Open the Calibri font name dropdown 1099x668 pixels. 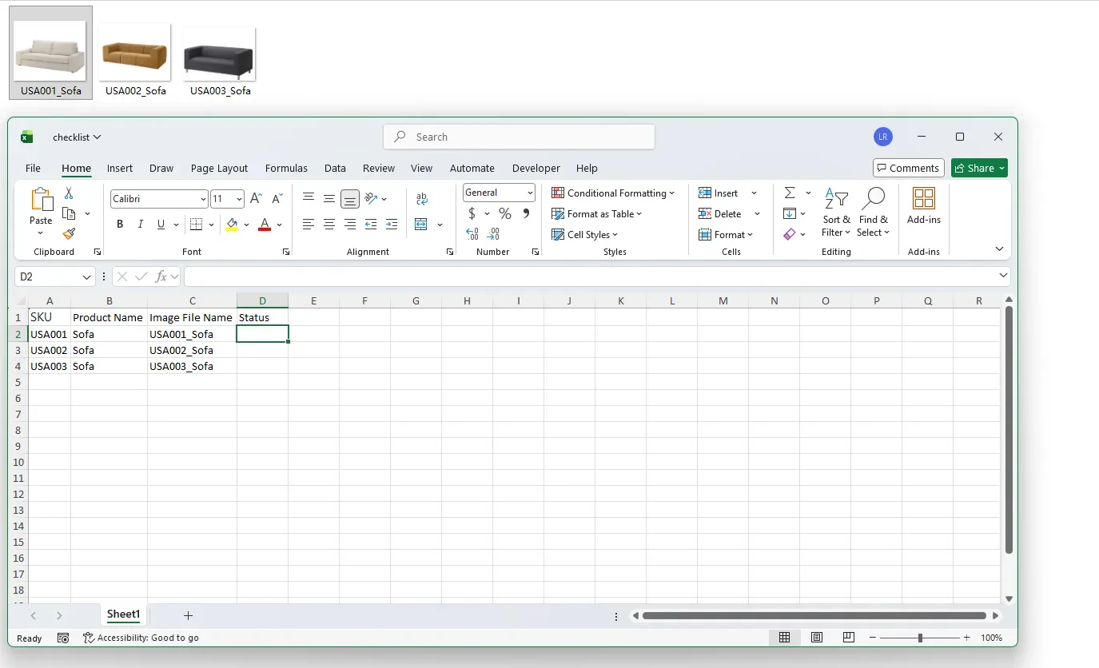pyautogui.click(x=203, y=199)
